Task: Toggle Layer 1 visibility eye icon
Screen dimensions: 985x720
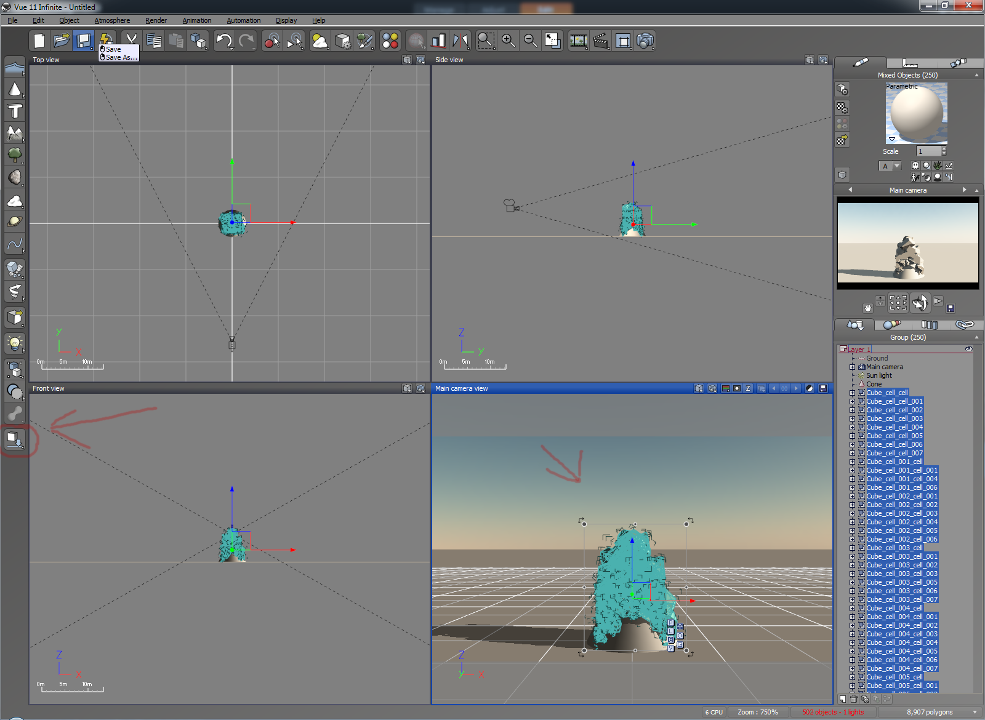Action: pyautogui.click(x=968, y=349)
